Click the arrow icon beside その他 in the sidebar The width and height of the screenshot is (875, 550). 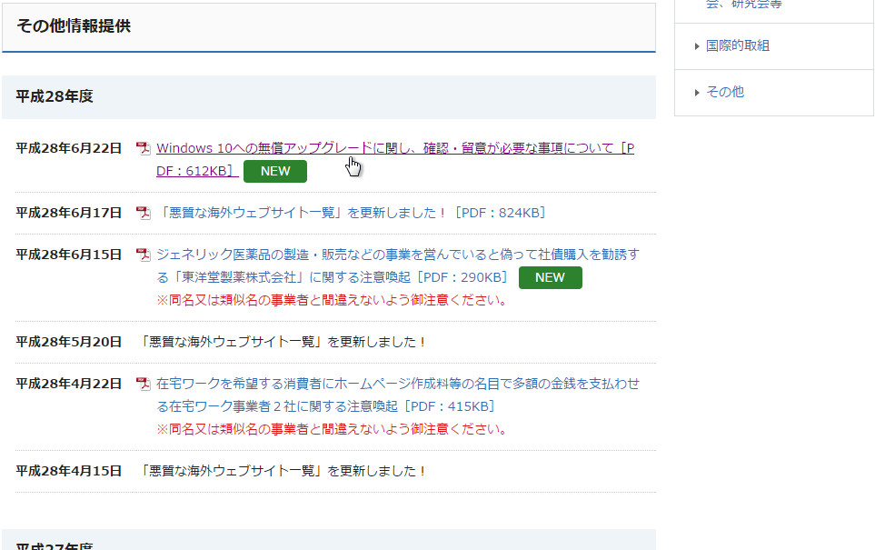(x=696, y=92)
